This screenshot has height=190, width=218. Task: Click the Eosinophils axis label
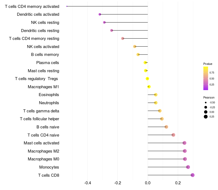(49, 95)
